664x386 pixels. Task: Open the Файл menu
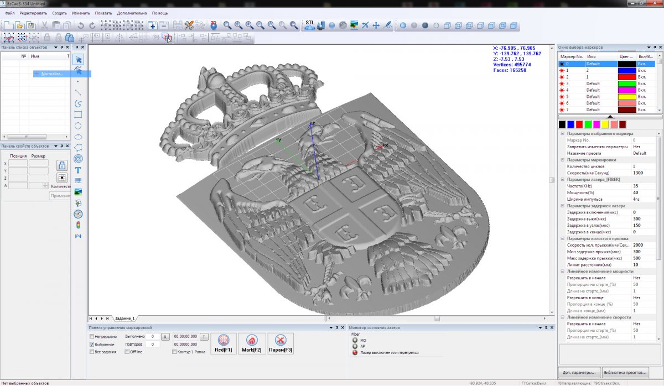[x=10, y=13]
